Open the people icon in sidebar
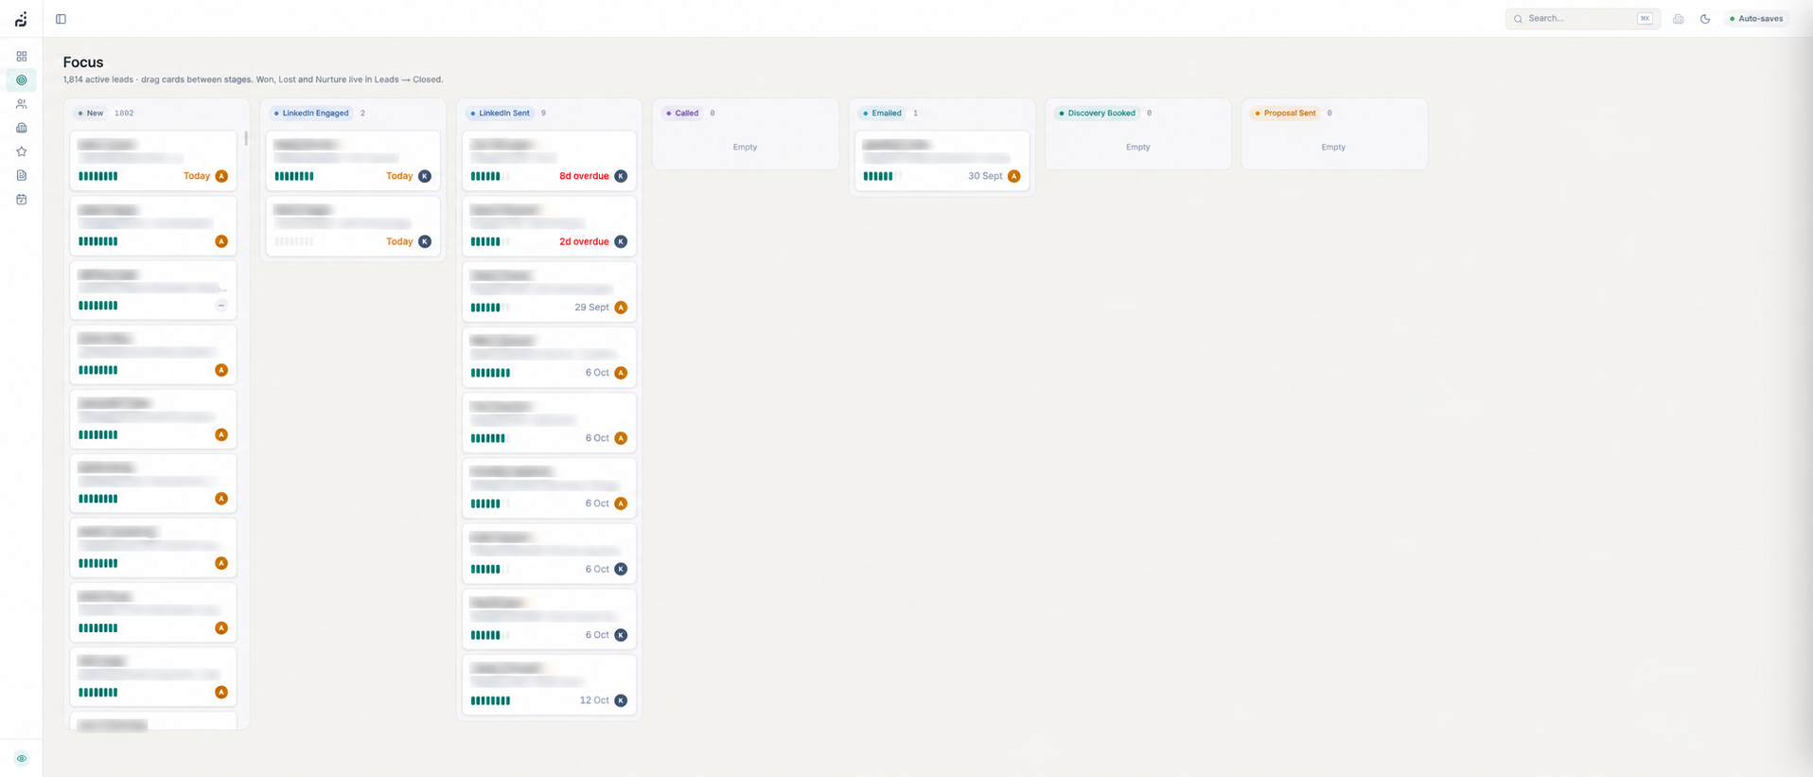The image size is (1813, 777). (x=22, y=104)
